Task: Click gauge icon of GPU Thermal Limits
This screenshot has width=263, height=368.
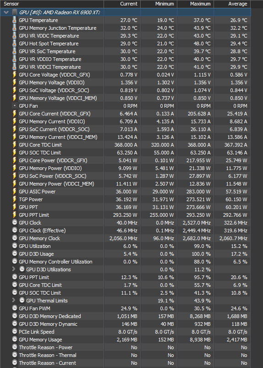Action: pos(22,300)
